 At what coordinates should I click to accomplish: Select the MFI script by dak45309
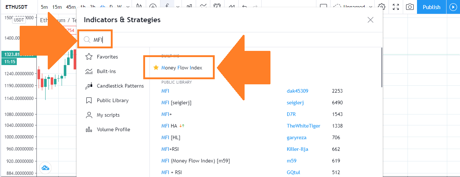coord(165,91)
